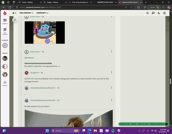Switch to Avatar - Roblox tab
Image resolution: width=172 pixels, height=134 pixels.
coord(55,2)
